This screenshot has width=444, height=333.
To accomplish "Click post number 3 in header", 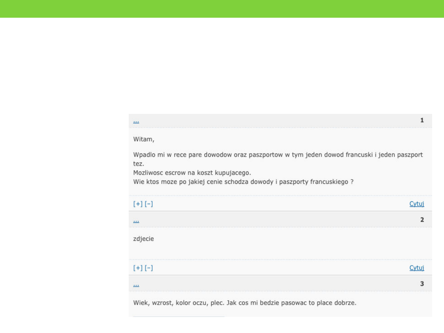I will coord(422,284).
